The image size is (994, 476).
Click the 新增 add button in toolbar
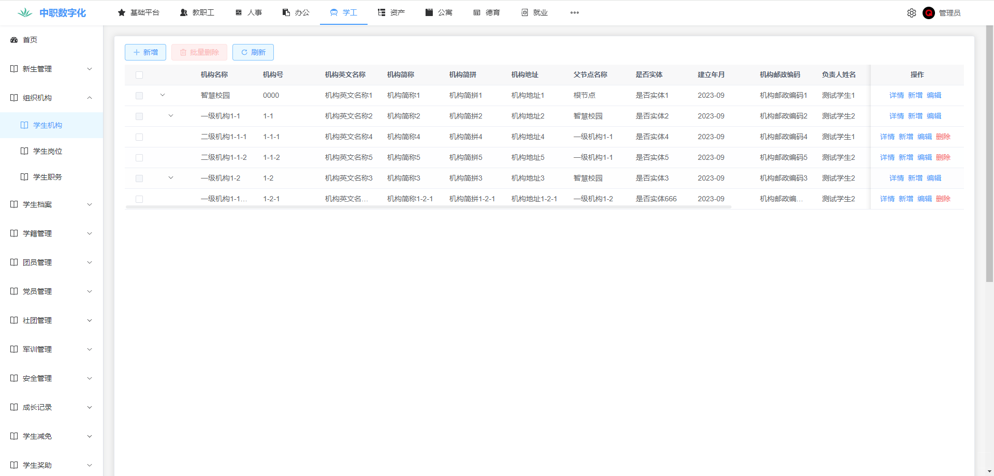pyautogui.click(x=145, y=52)
